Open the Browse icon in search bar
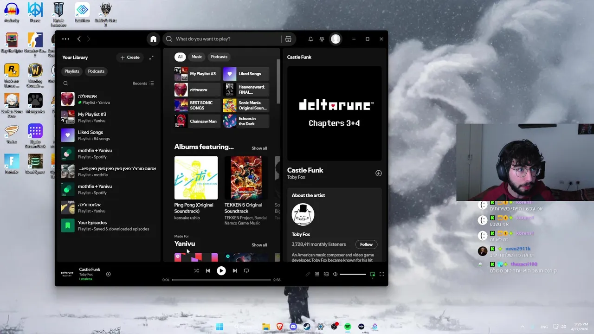Screen dimensions: 594x334 click(x=288, y=39)
